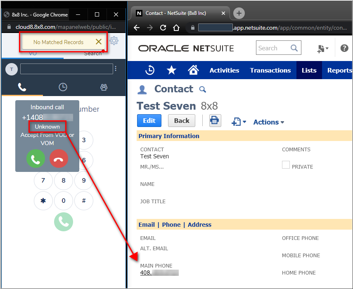Open the Lists menu

click(x=309, y=70)
